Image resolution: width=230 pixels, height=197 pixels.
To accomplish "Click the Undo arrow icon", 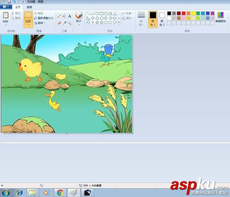I will pyautogui.click(x=14, y=2).
